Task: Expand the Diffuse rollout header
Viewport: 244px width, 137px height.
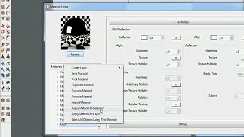Action: point(177,124)
